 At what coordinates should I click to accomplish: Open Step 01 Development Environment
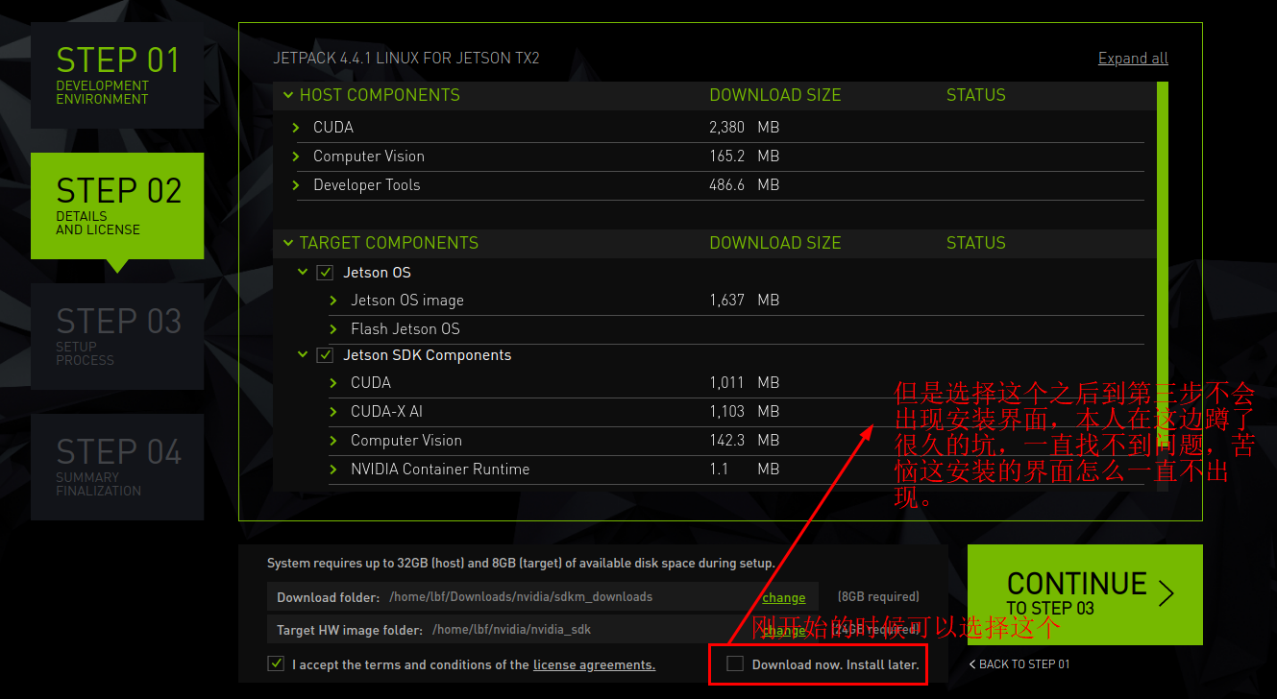[x=117, y=75]
